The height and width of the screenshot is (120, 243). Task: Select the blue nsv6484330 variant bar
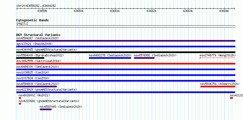[126, 69]
